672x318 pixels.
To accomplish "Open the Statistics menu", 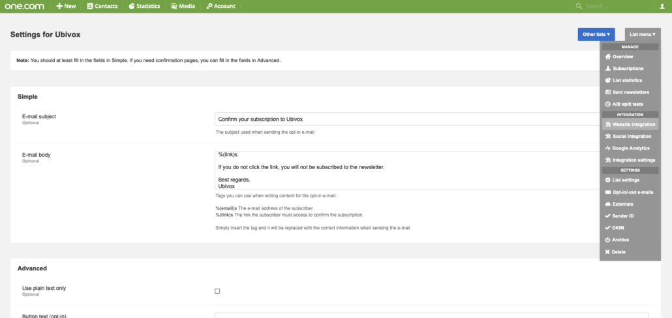I will tap(144, 6).
